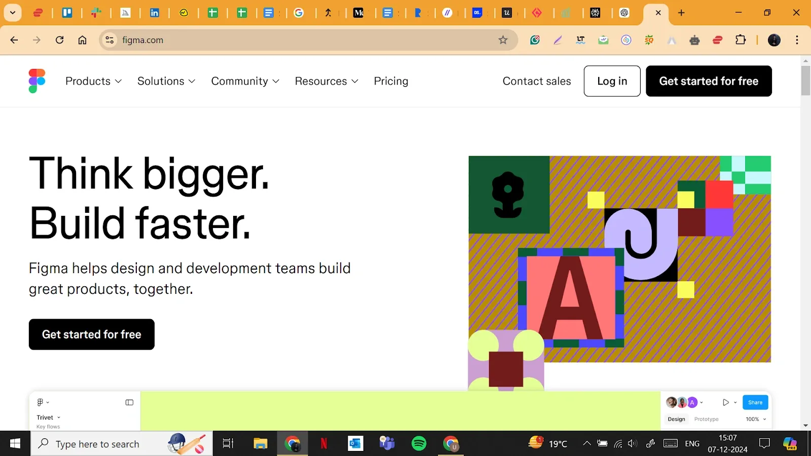Expand the Resources menu

(x=326, y=81)
